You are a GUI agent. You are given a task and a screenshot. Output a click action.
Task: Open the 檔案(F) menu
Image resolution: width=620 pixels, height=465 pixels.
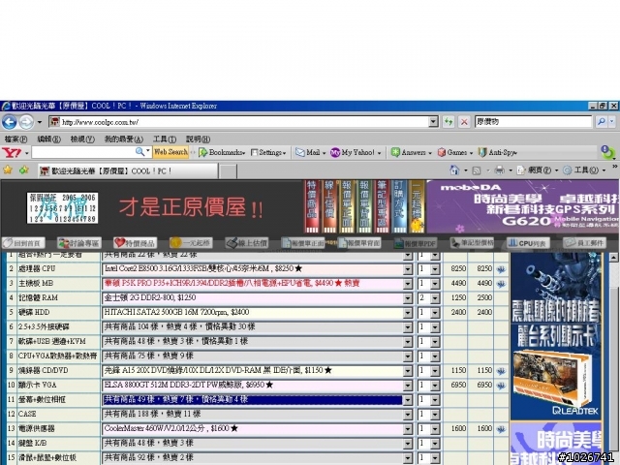point(15,139)
